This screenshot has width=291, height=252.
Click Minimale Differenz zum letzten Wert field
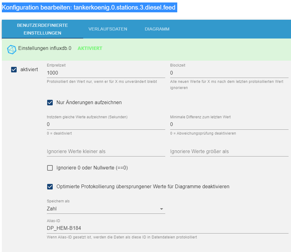[229, 124]
